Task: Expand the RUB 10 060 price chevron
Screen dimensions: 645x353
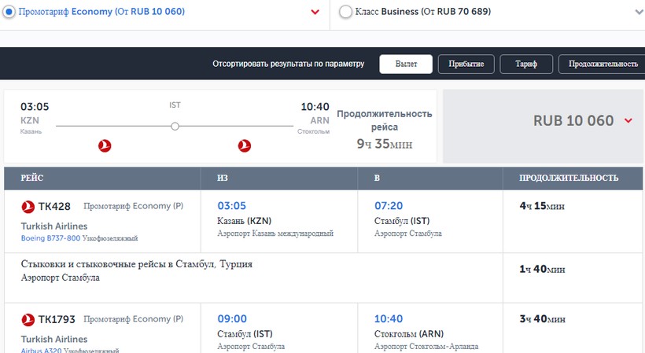Action: (x=628, y=120)
